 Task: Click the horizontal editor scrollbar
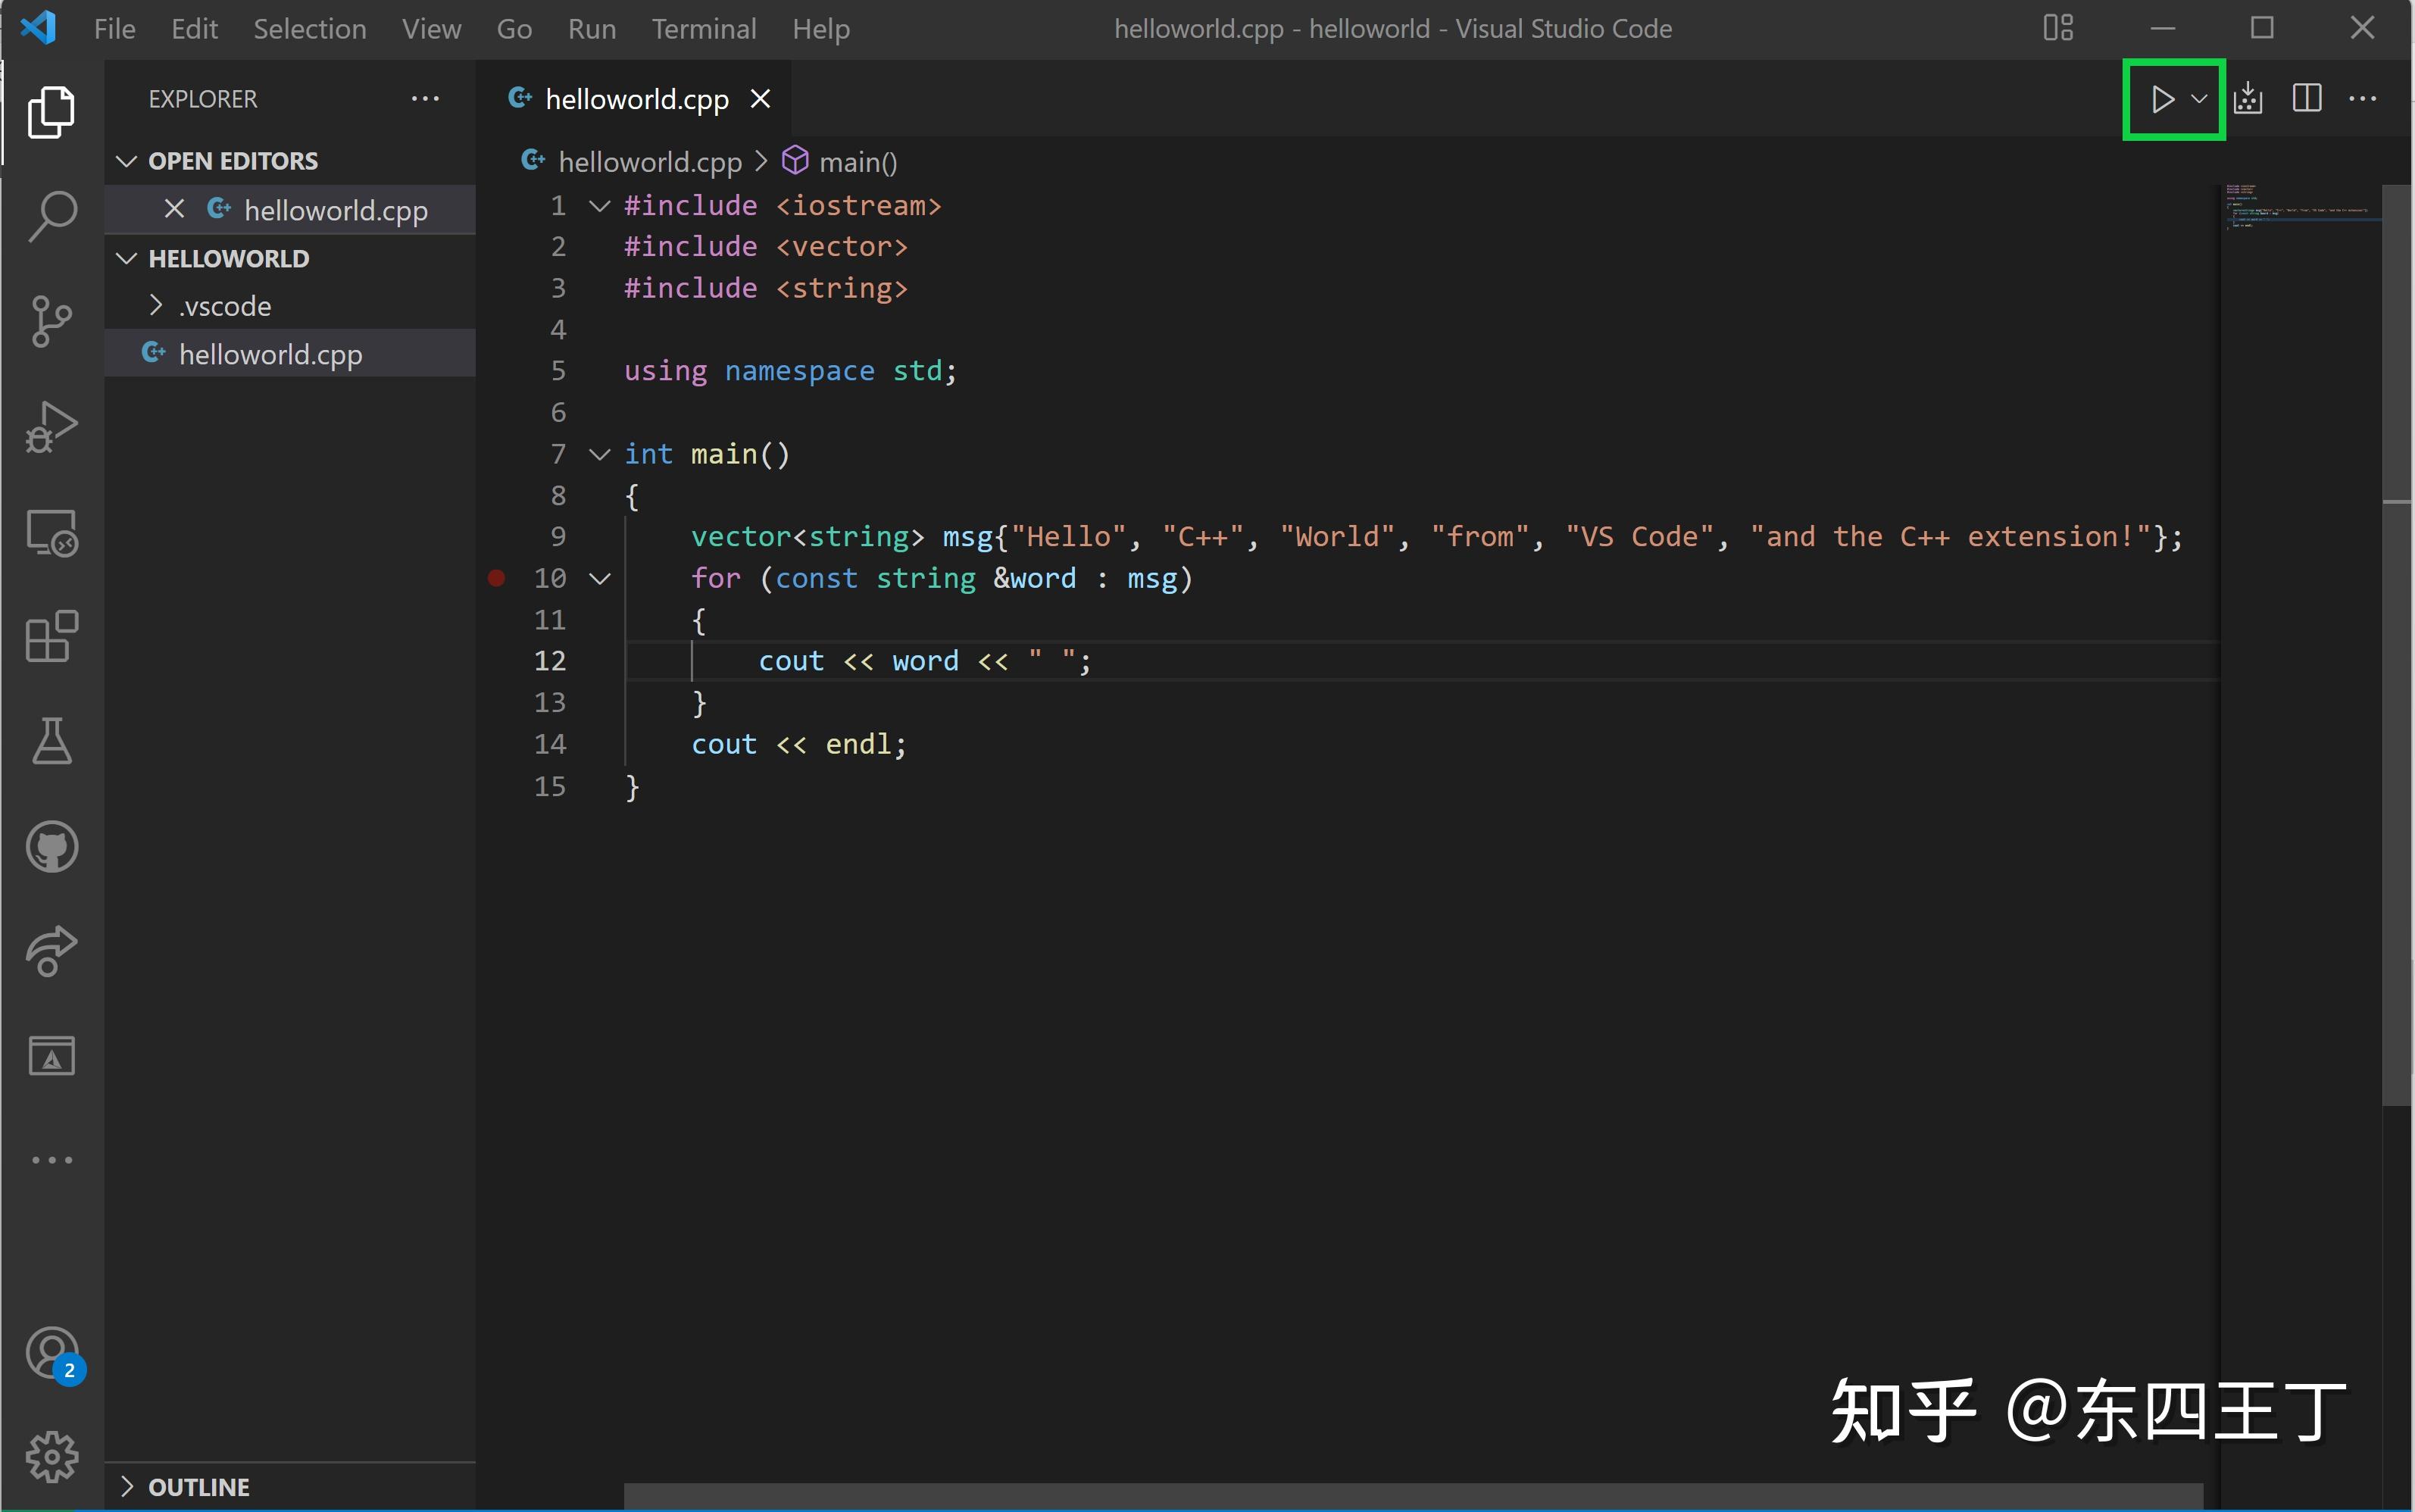(1414, 1496)
